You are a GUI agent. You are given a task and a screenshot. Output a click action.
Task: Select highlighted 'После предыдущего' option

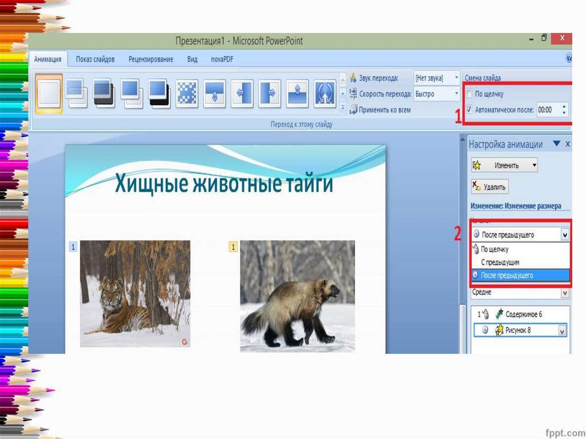(x=520, y=275)
